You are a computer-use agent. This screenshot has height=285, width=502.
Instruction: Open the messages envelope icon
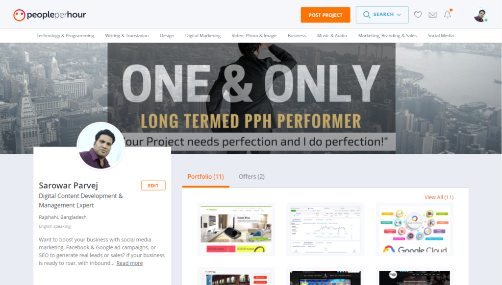pyautogui.click(x=432, y=15)
